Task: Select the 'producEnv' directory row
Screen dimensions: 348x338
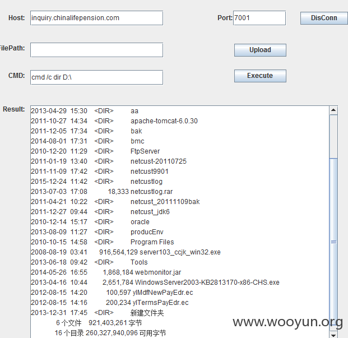Action: (x=97, y=232)
